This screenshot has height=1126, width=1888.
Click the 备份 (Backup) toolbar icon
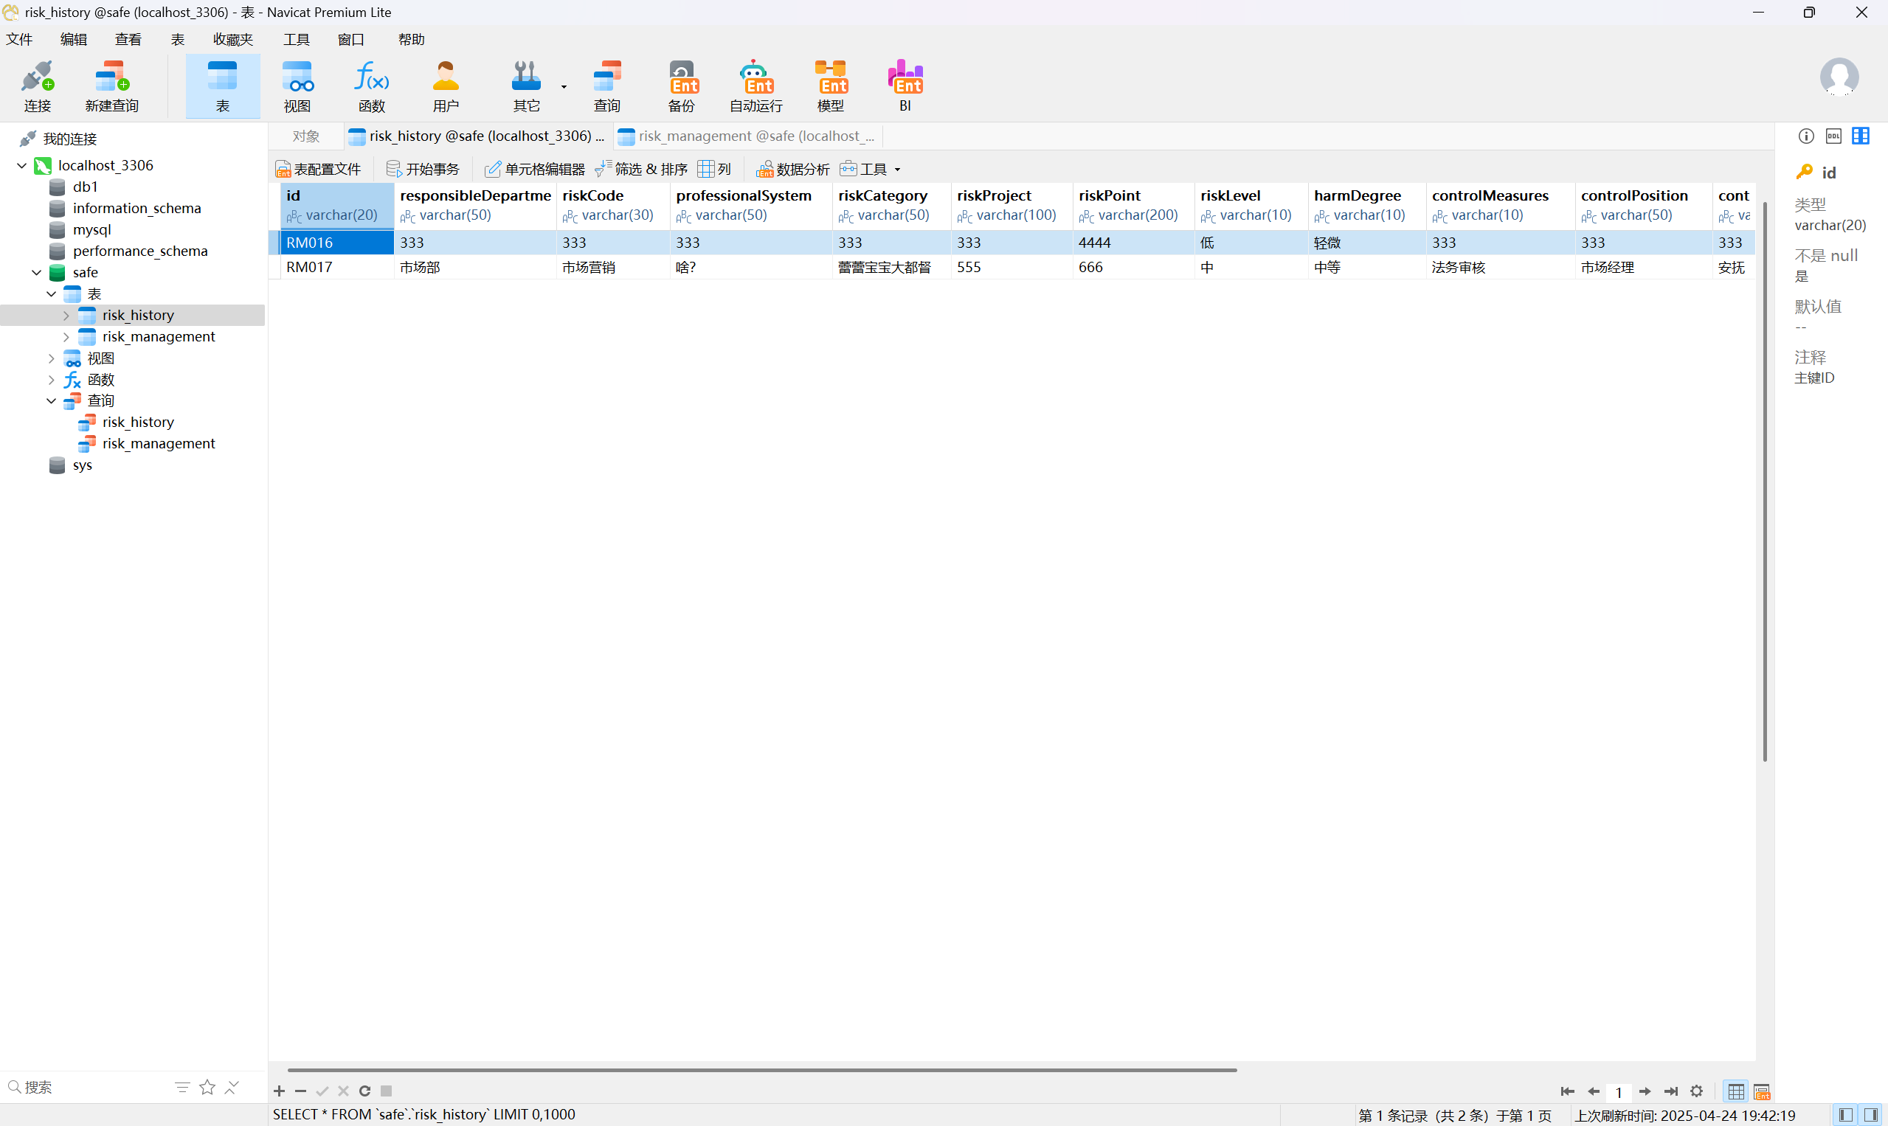[681, 86]
